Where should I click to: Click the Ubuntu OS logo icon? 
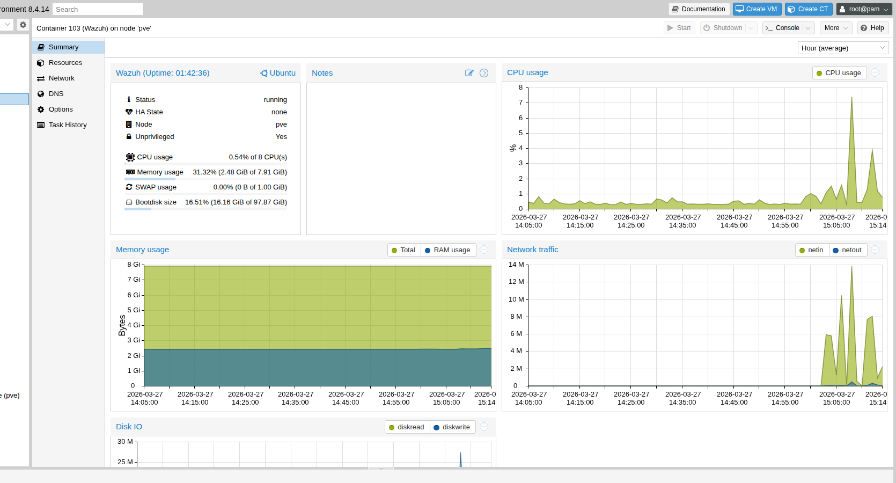pos(264,73)
